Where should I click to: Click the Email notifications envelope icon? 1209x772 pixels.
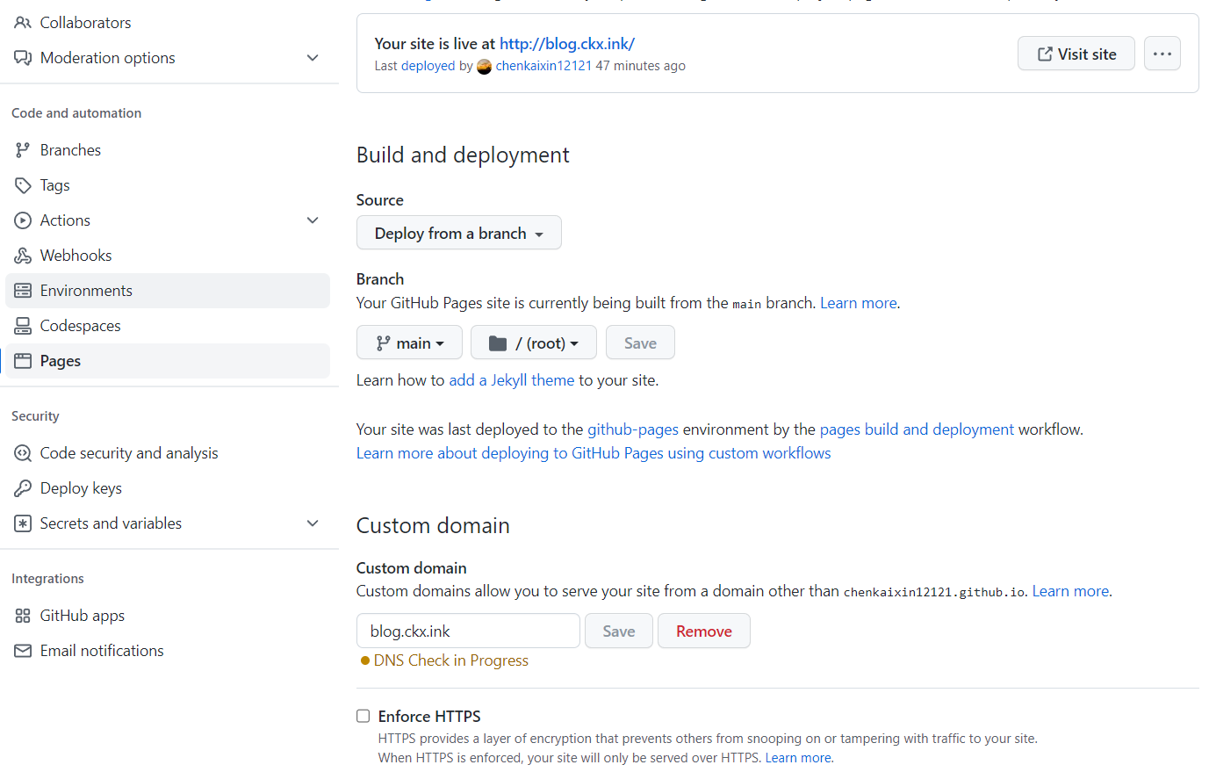tap(23, 651)
